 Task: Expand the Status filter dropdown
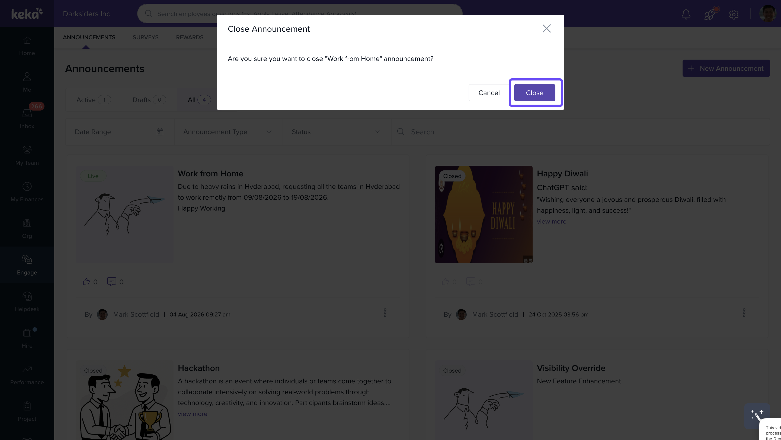click(337, 132)
